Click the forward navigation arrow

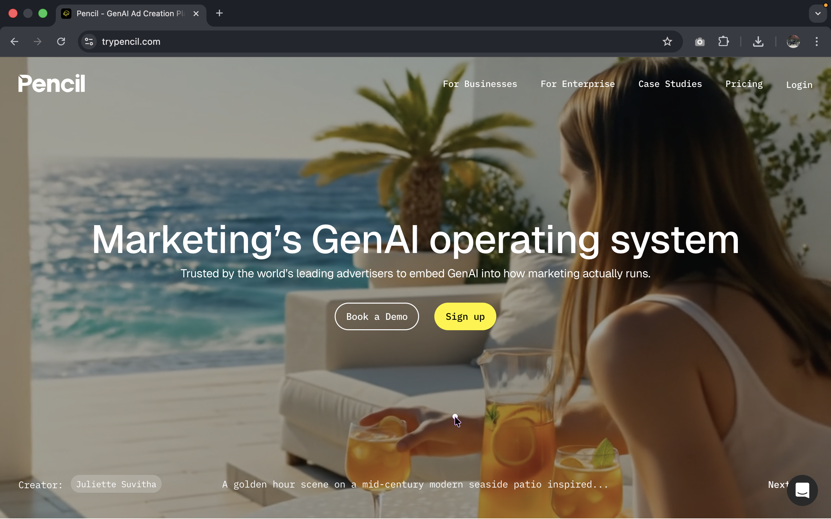(x=37, y=42)
